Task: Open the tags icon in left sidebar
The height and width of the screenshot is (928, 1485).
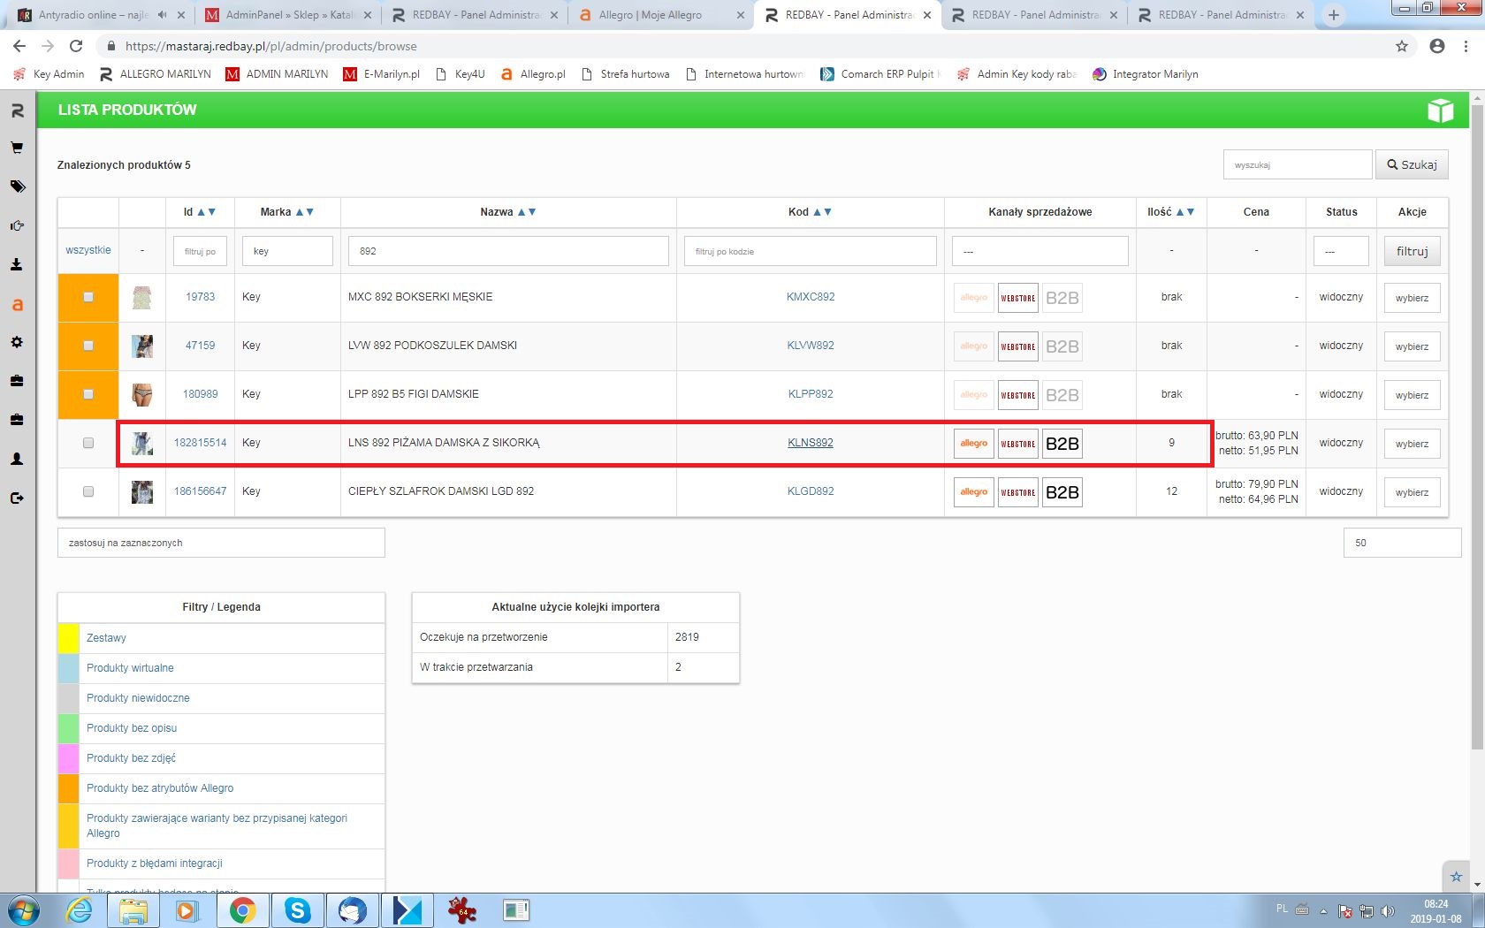Action: (17, 187)
